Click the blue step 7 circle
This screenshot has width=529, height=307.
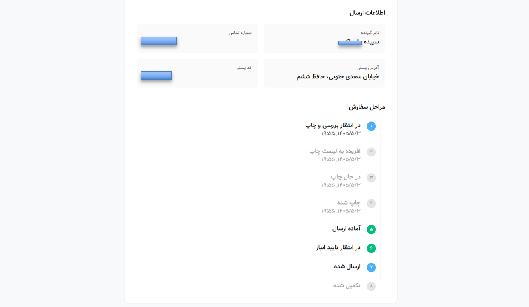[371, 268]
